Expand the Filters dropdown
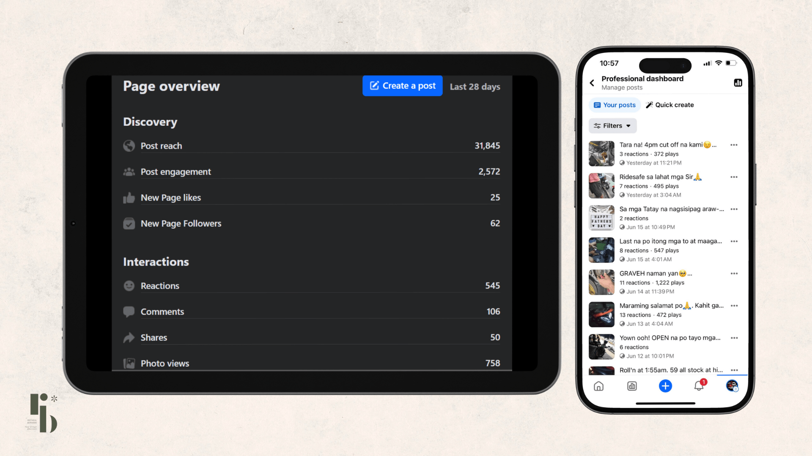Screen dimensions: 812x456 612,126
